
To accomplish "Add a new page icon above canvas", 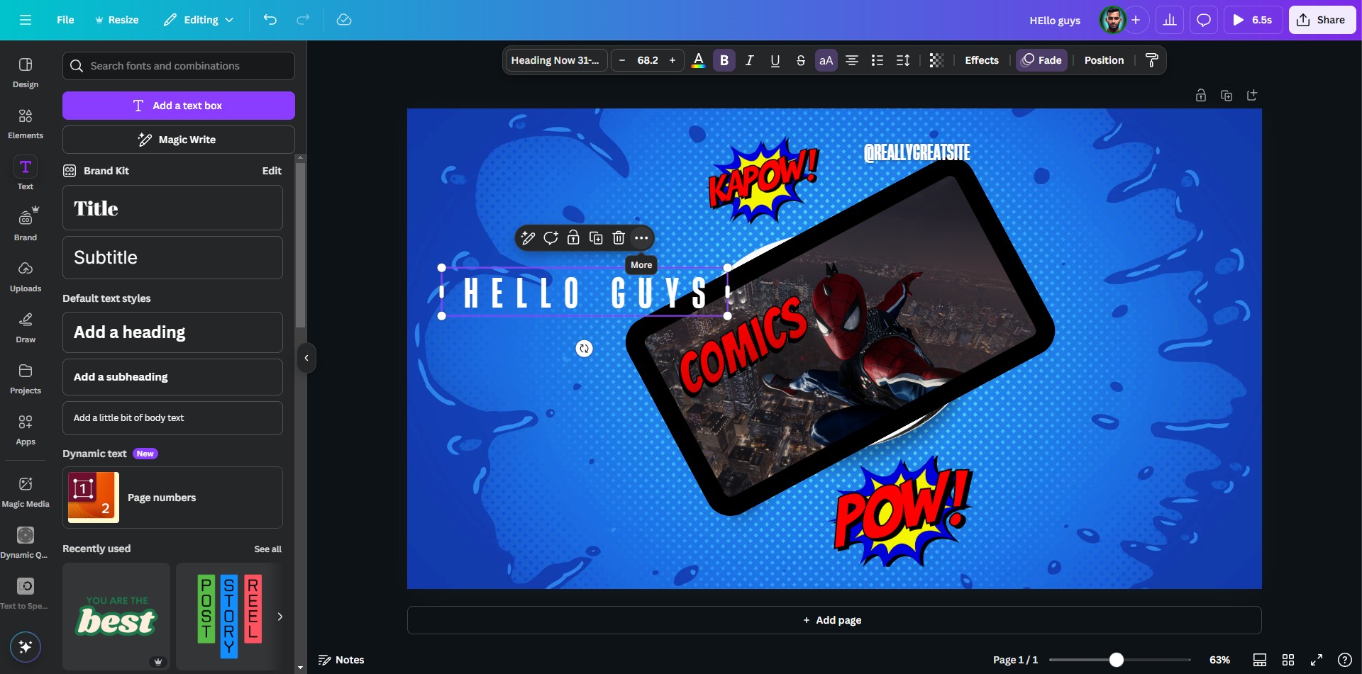I will point(1251,95).
